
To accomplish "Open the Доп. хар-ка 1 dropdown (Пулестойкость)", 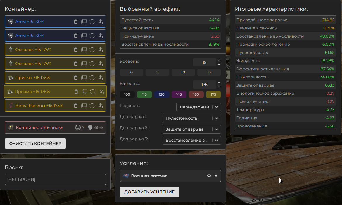I will click(192, 118).
